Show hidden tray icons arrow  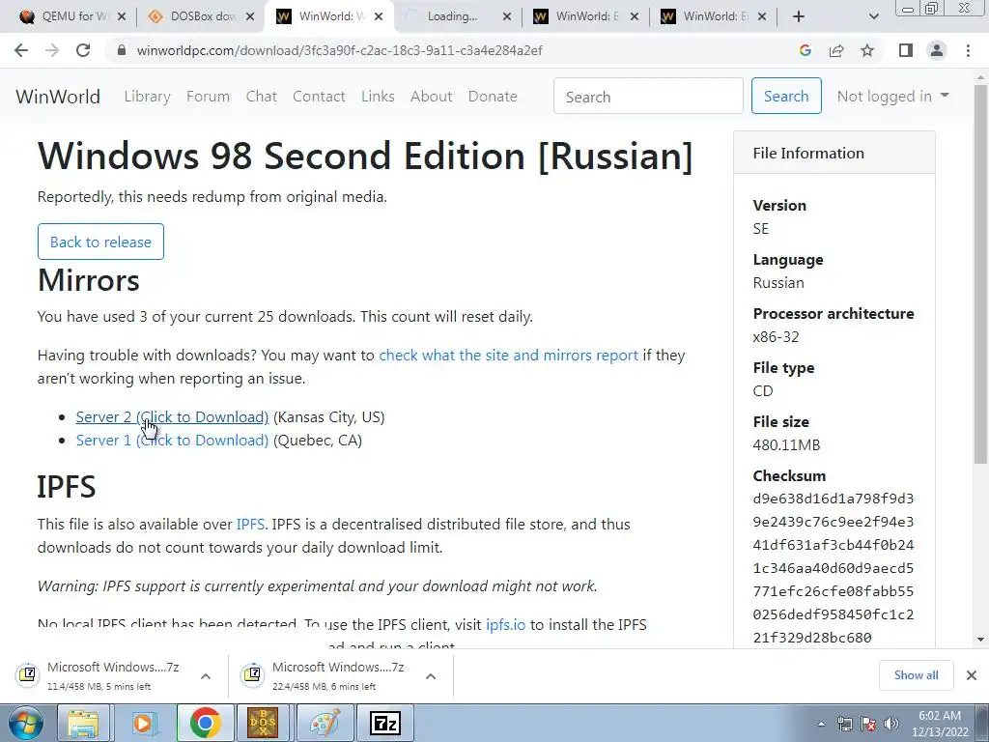[821, 724]
